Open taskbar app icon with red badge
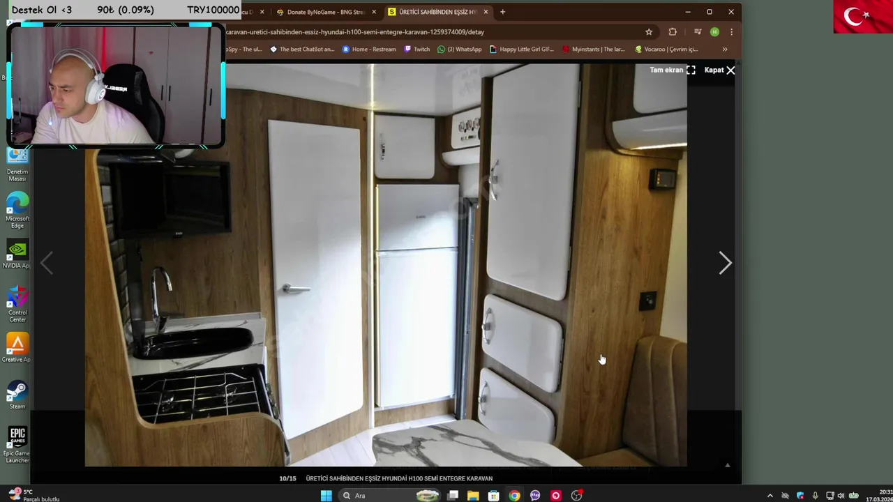This screenshot has height=502, width=893. click(x=577, y=496)
